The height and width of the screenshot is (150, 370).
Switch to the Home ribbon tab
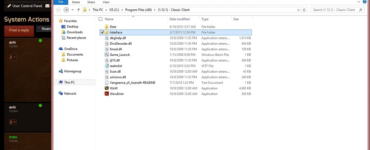click(76, 2)
